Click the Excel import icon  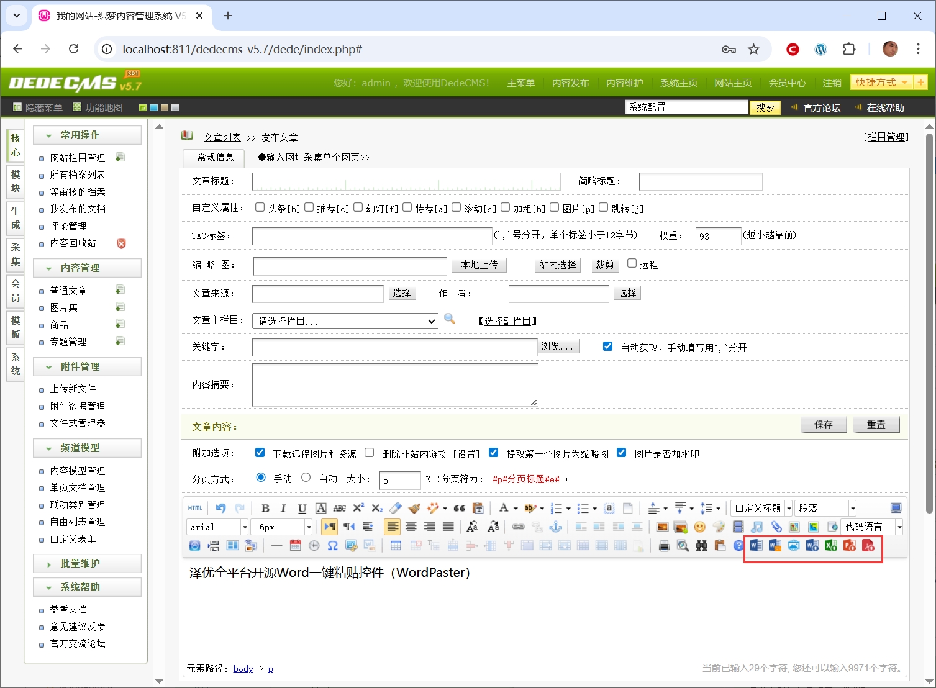point(831,546)
